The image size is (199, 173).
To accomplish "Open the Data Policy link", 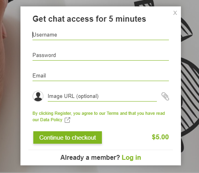I will (x=51, y=120).
